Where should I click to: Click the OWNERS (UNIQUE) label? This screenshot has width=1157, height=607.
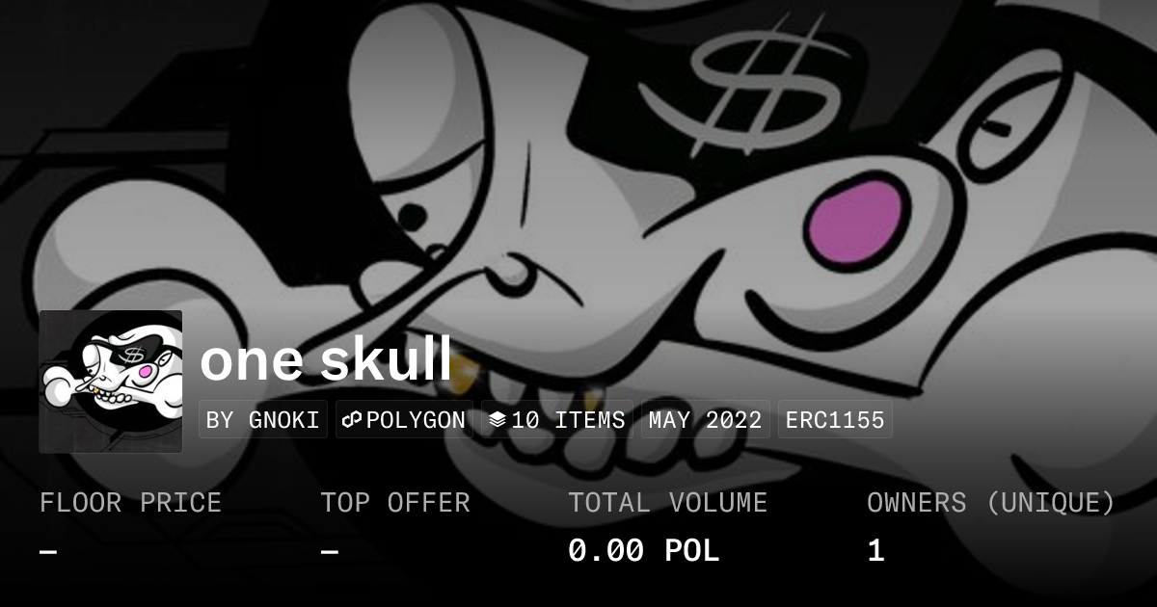(991, 503)
